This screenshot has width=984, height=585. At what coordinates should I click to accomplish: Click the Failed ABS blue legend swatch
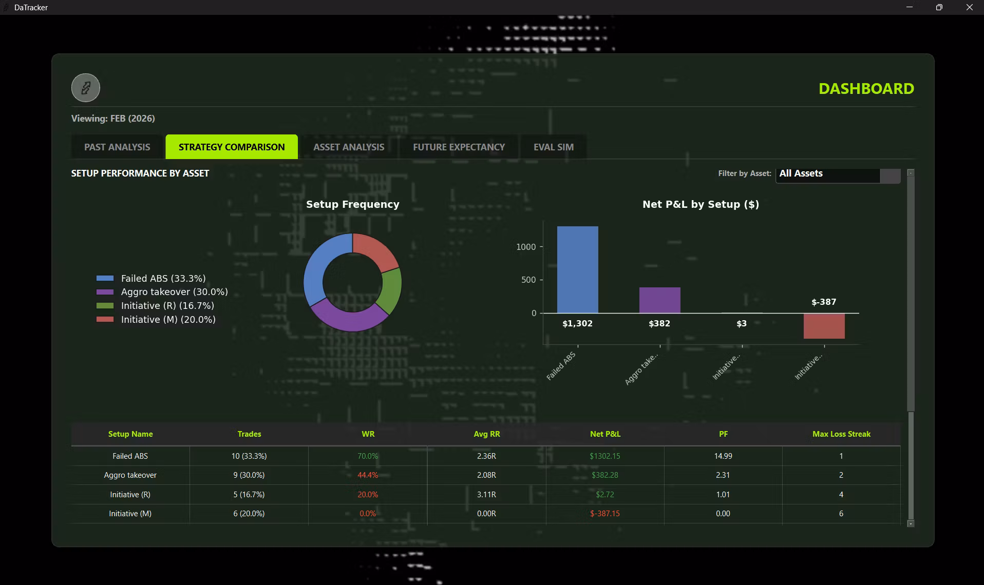[105, 278]
